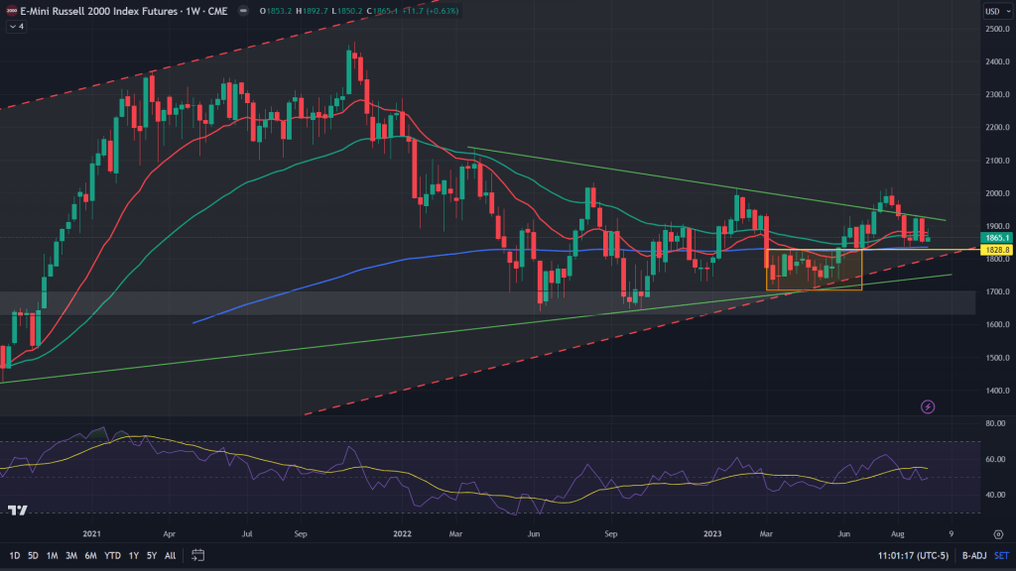
Task: Show the 5Y time range
Action: 151,554
